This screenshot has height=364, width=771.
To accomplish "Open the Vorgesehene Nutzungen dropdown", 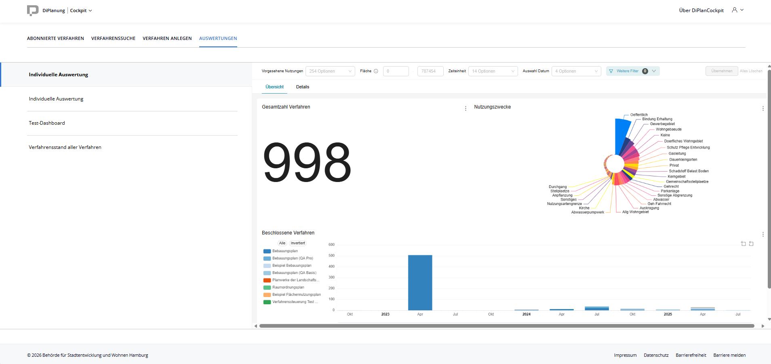I will [330, 71].
